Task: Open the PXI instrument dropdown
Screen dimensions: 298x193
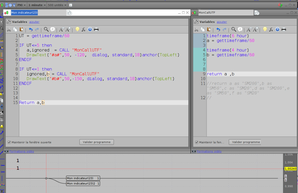Action: click(x=21, y=5)
